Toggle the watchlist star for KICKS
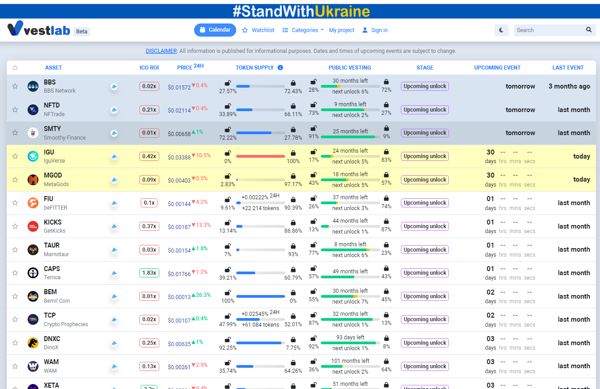Screen dimensions: 600x389 (x=15, y=226)
